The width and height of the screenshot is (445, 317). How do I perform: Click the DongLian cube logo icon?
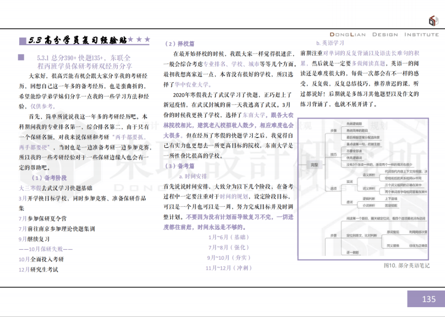pos(435,20)
